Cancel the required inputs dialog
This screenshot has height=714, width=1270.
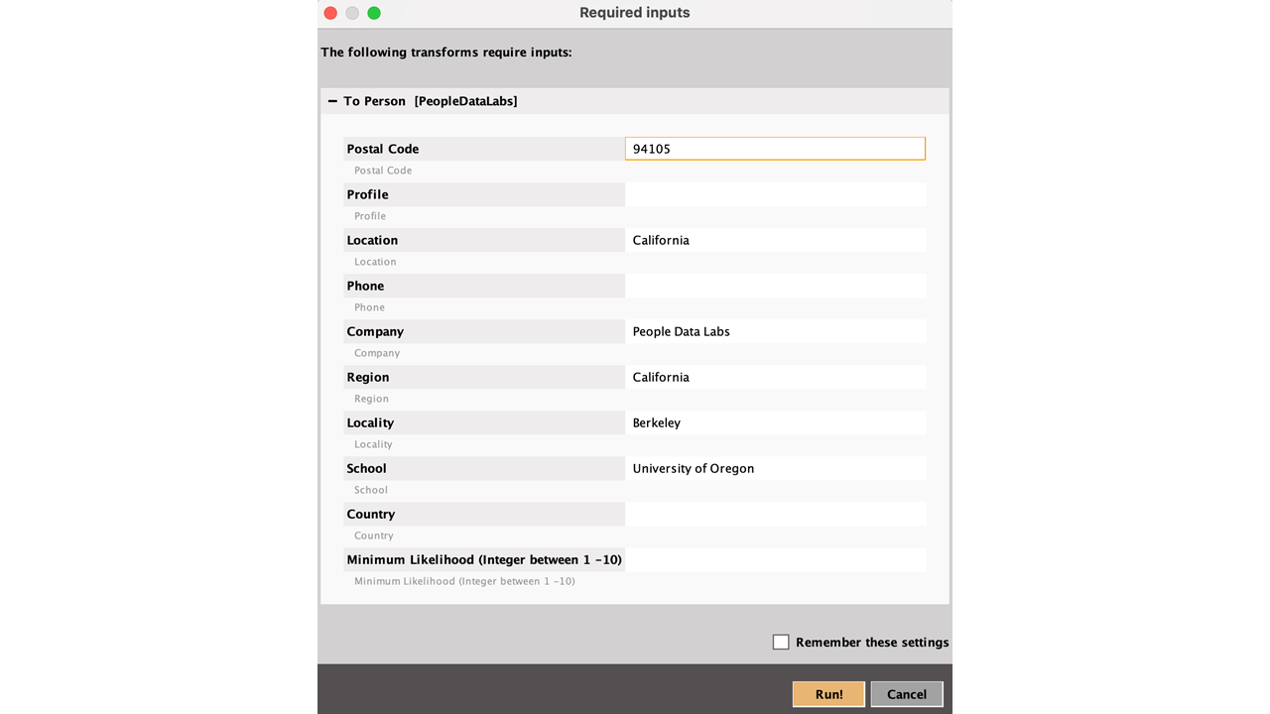tap(906, 694)
